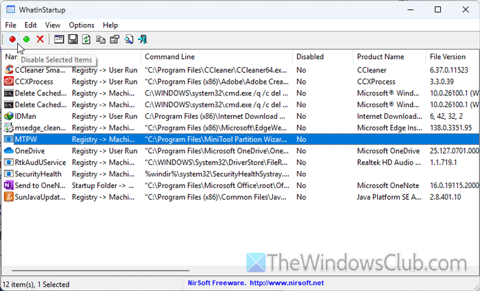Click the SunJavaUpdate Java icon
The width and height of the screenshot is (480, 291).
[9, 197]
